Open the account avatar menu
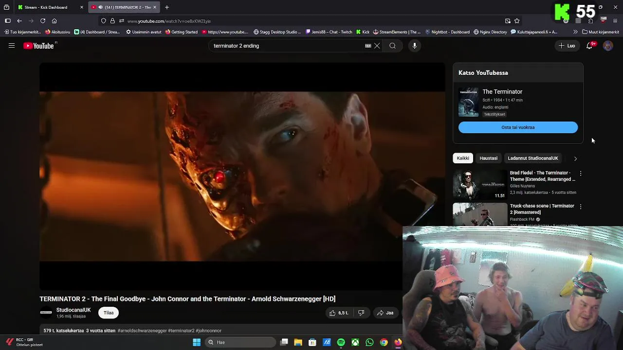This screenshot has width=623, height=350. point(608,46)
